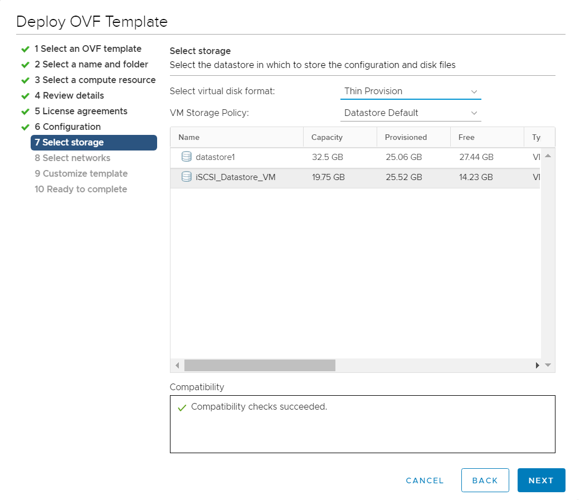Go to step 3 Select a compute resource
The image size is (580, 500).
tap(95, 80)
